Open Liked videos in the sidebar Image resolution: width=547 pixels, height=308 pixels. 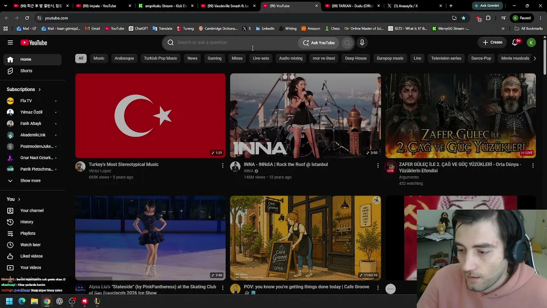(x=33, y=256)
